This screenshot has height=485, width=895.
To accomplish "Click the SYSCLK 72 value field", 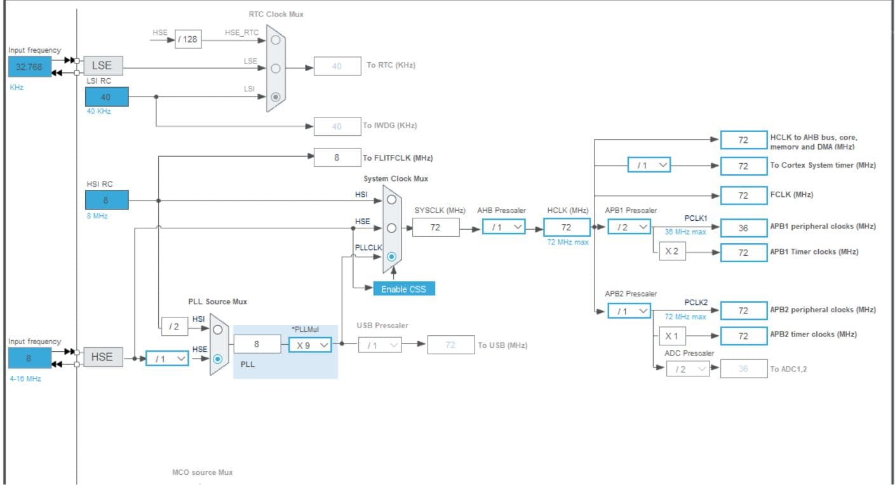I will point(436,227).
